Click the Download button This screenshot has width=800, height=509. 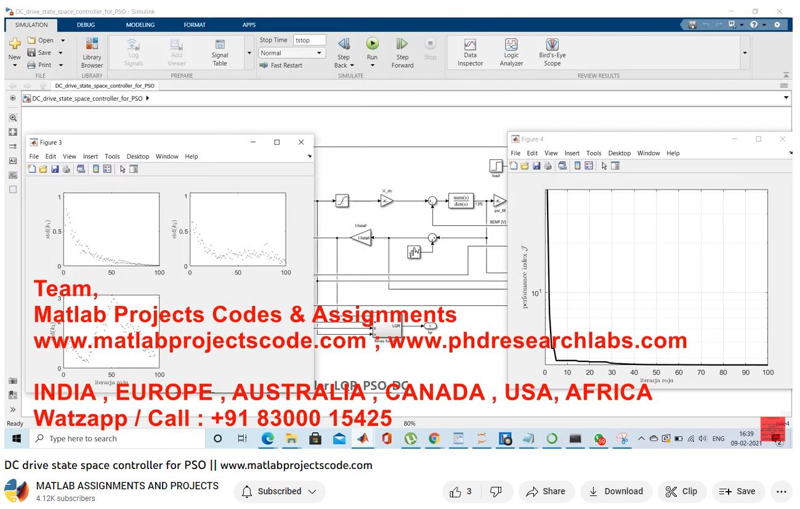(x=616, y=491)
